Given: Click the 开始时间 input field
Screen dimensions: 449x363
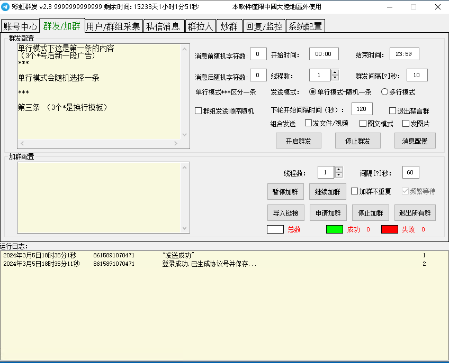Looking at the screenshot, I should (x=324, y=54).
